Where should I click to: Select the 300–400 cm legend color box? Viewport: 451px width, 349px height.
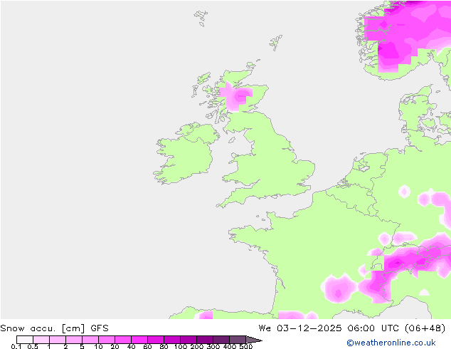pyautogui.click(x=221, y=340)
